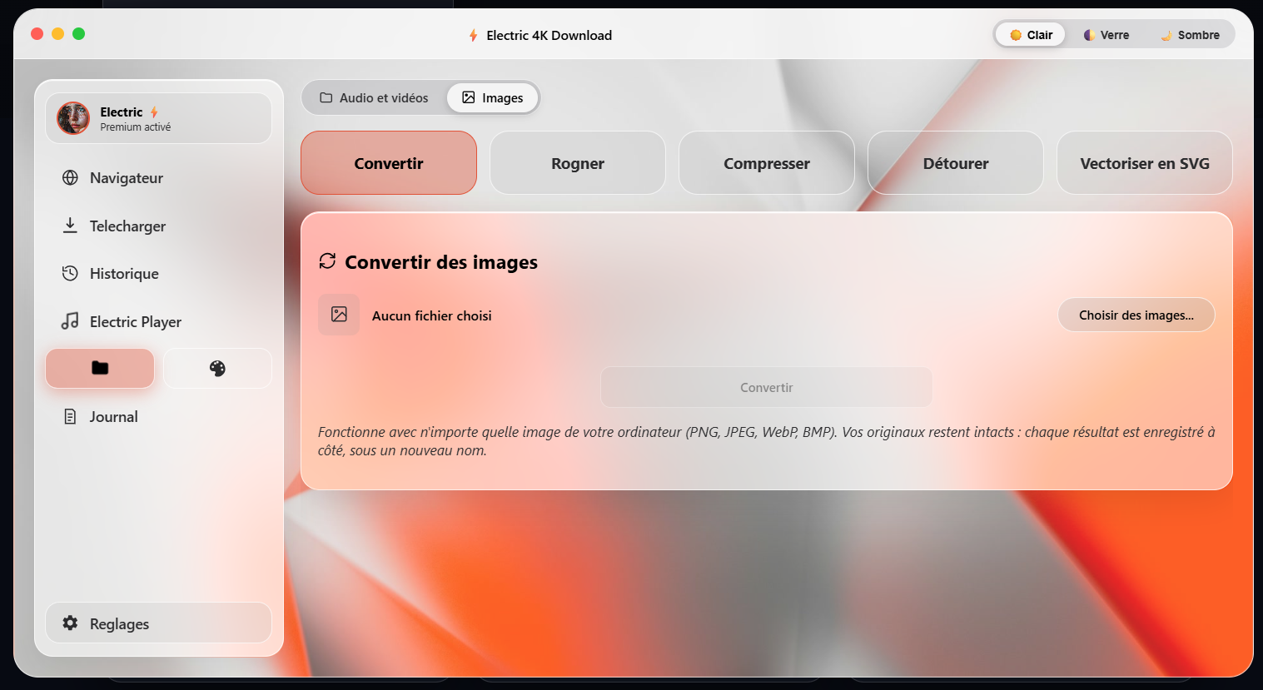This screenshot has height=690, width=1263.
Task: Select the Convertir tool tab
Action: pos(389,163)
